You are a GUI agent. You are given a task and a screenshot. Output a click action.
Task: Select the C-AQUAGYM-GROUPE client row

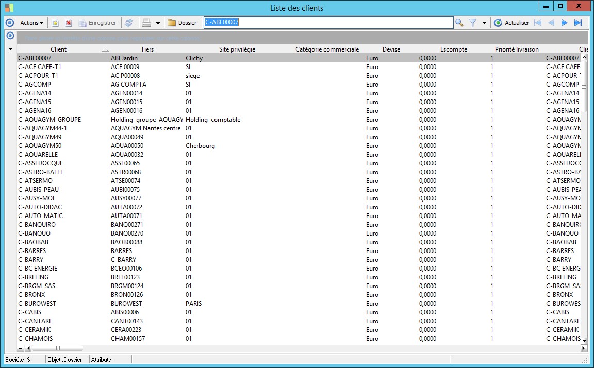click(x=49, y=120)
